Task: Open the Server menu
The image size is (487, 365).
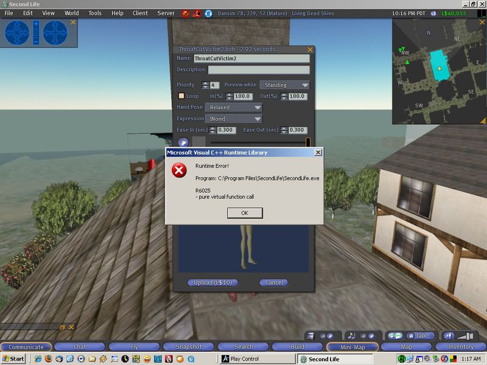Action: (166, 13)
